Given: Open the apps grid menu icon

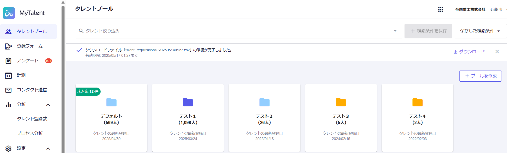Looking at the screenshot, I should [441, 9].
